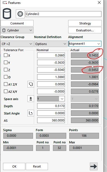Click the Cylinder2 name field

click(63, 14)
